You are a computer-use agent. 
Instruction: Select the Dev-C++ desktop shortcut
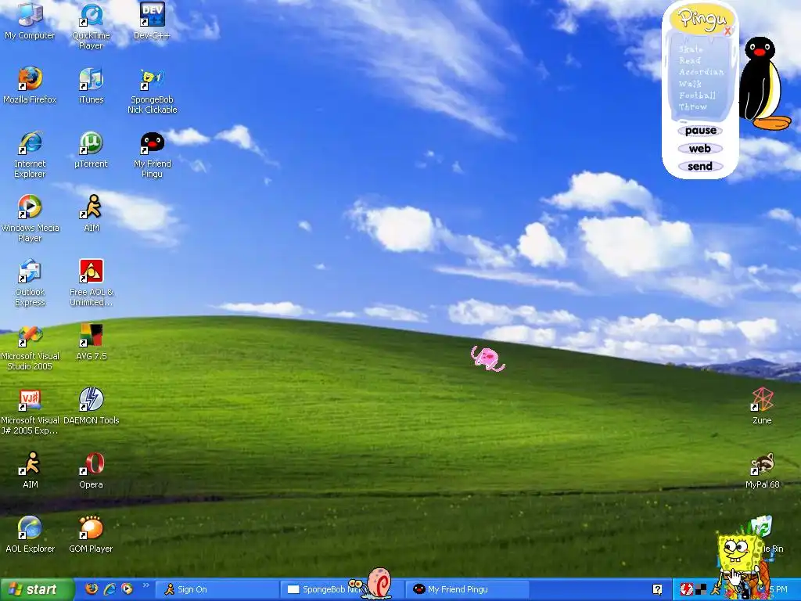click(x=152, y=20)
